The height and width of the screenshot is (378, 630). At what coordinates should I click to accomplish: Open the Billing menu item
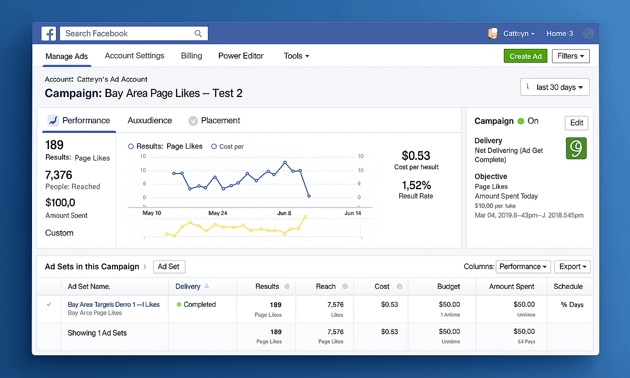pyautogui.click(x=191, y=56)
